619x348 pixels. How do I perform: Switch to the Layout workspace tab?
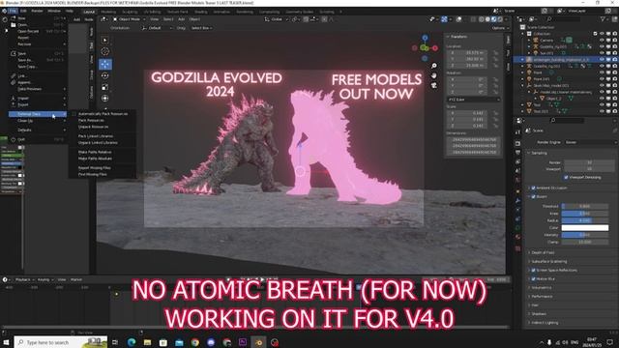coord(89,12)
